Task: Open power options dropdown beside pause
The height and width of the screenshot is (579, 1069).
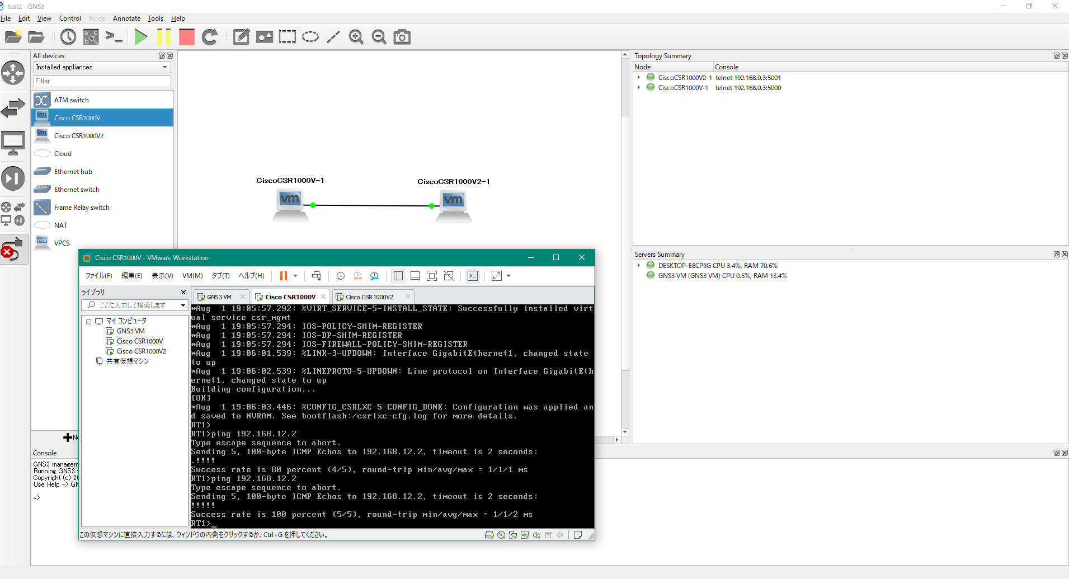Action: coord(295,276)
